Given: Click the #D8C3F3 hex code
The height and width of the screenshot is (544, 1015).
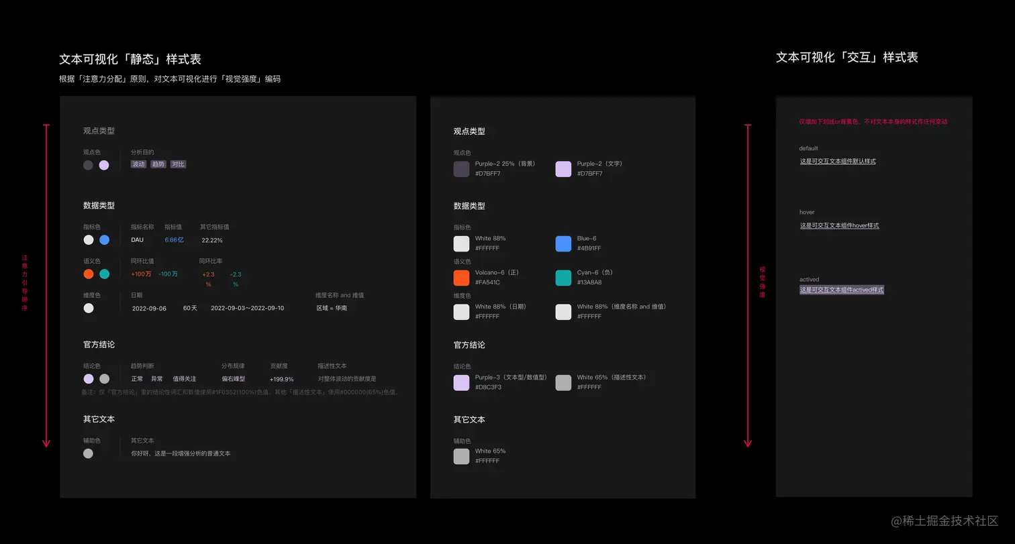Looking at the screenshot, I should pyautogui.click(x=488, y=387).
